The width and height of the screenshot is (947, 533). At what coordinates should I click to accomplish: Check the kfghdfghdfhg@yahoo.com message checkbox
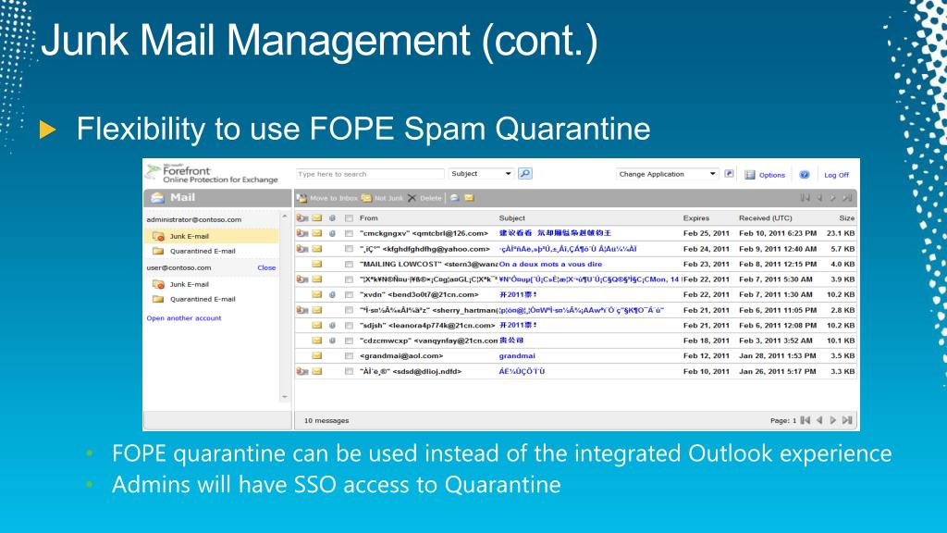coord(349,248)
